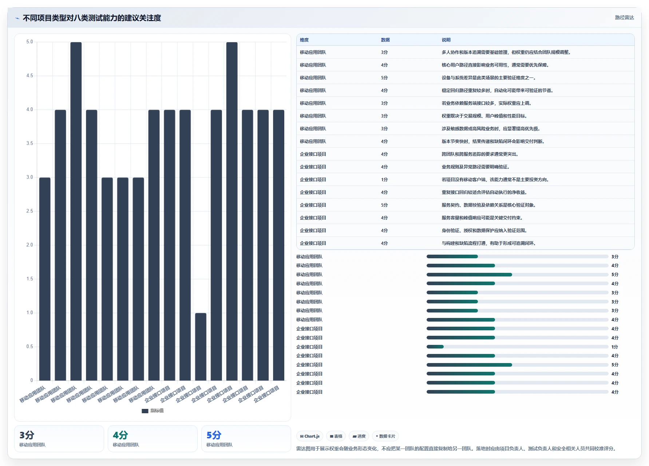The height and width of the screenshot is (466, 649).
Task: Select row '跨团队和跨服务追踪的要求通常更突出'
Action: (466, 154)
